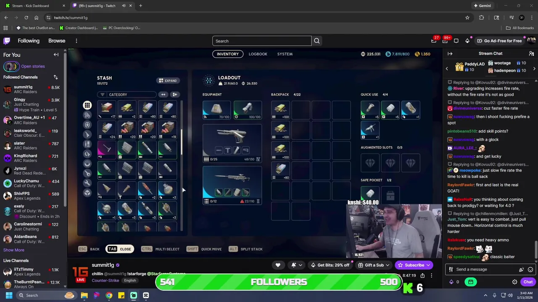
Task: Open the Whispers speech bubble icon
Action: tap(456, 41)
